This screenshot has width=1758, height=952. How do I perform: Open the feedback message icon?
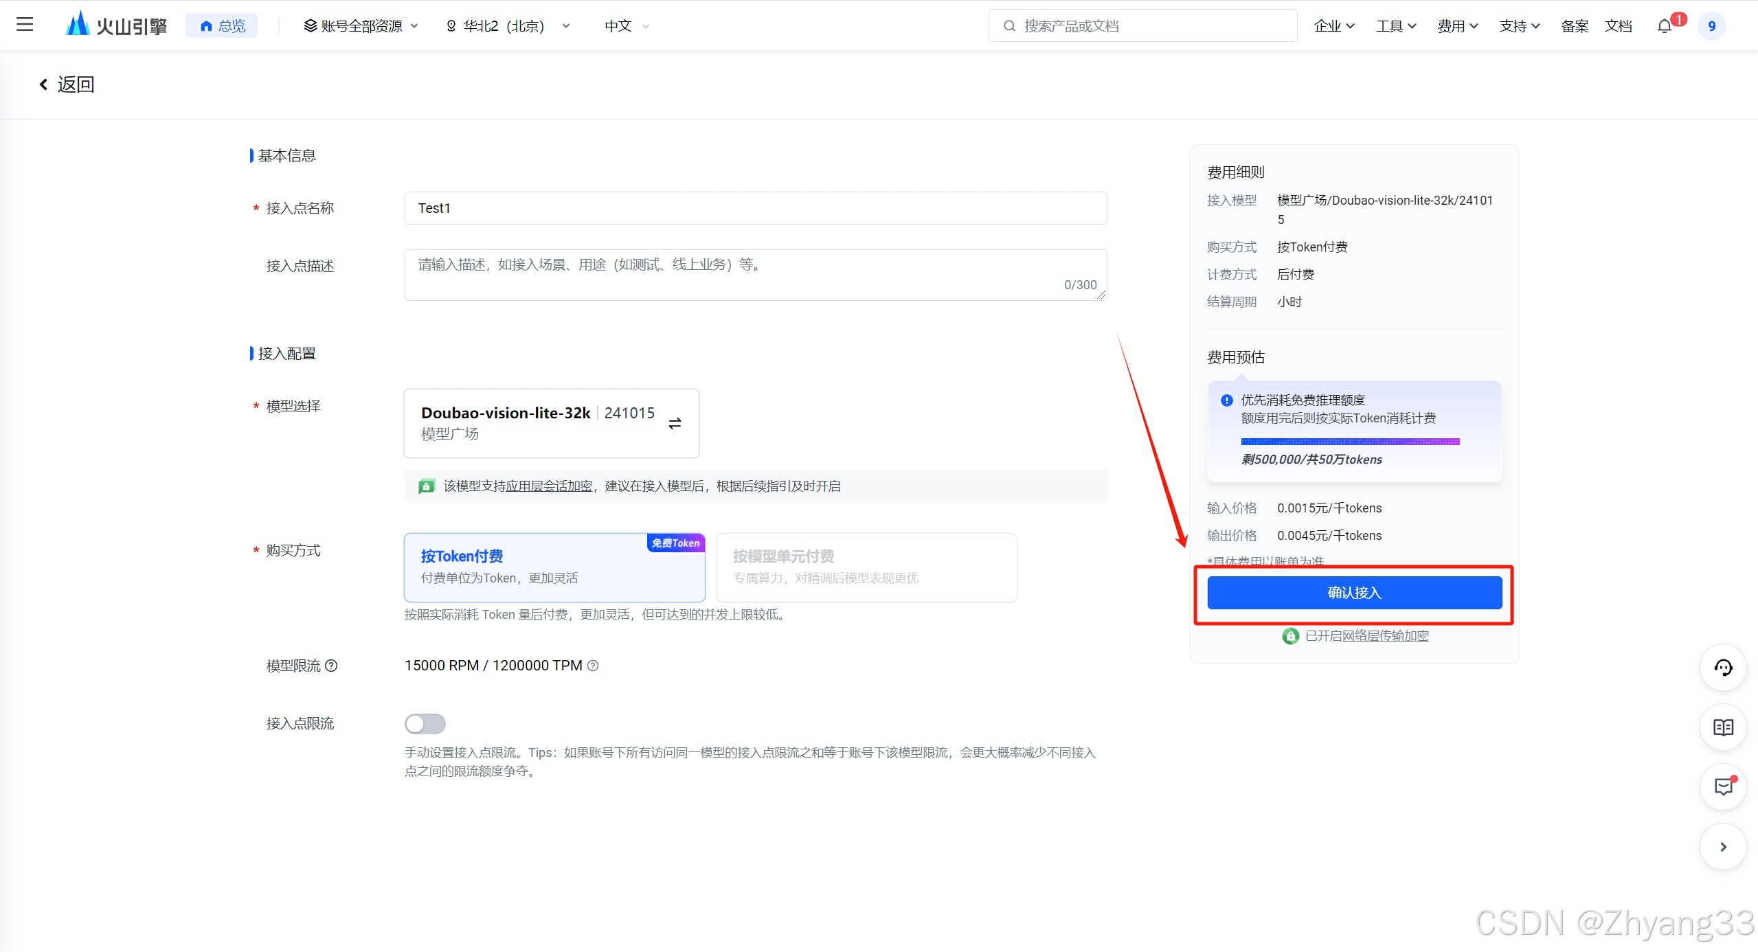click(x=1723, y=787)
